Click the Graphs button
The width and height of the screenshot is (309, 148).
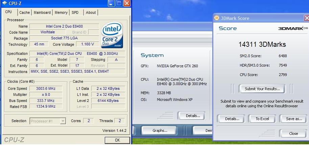pos(160,131)
